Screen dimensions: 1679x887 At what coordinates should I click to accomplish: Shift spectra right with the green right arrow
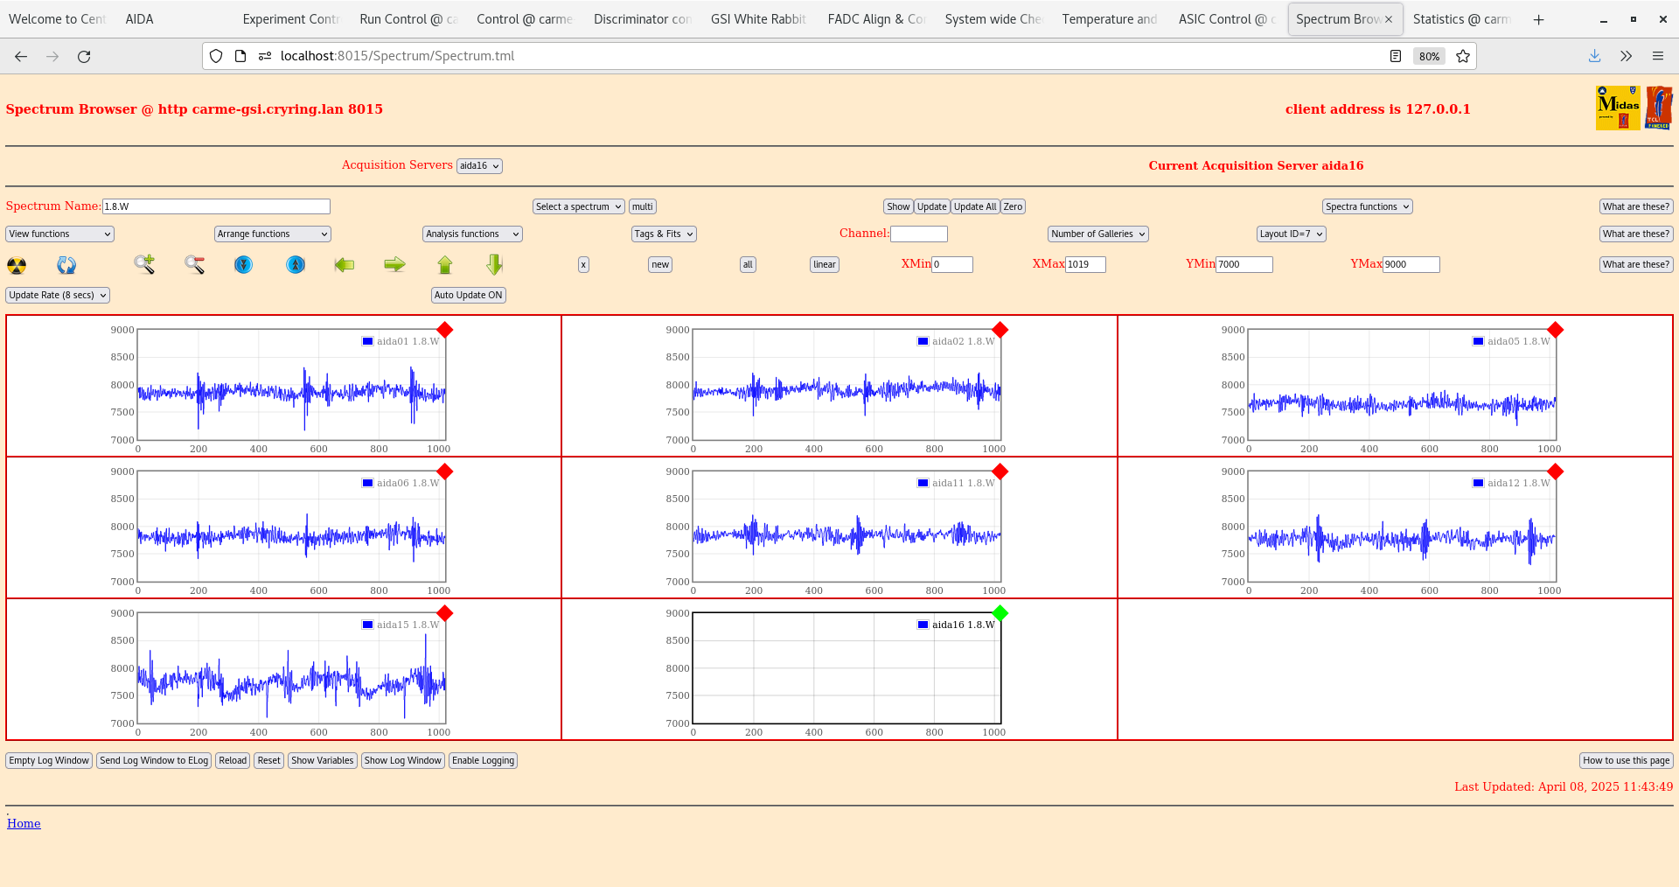click(x=395, y=264)
